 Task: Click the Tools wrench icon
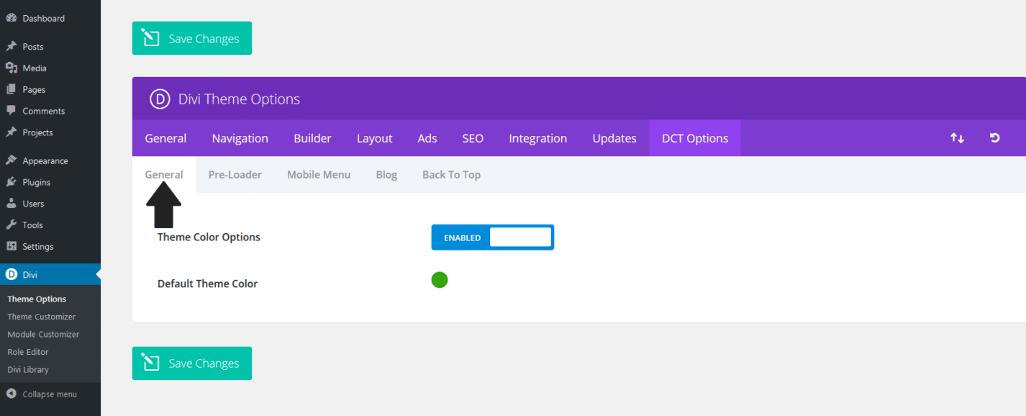[11, 225]
